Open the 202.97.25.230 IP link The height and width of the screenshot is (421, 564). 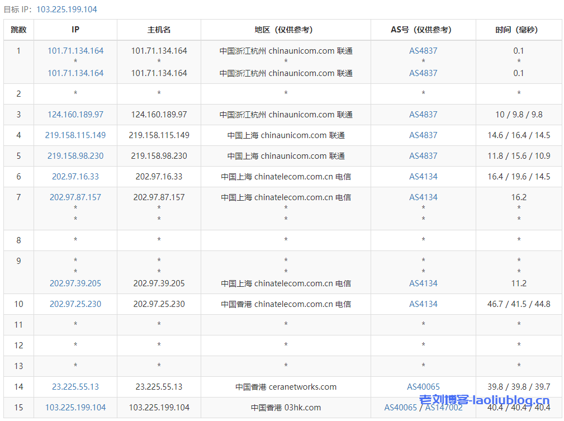pyautogui.click(x=75, y=304)
